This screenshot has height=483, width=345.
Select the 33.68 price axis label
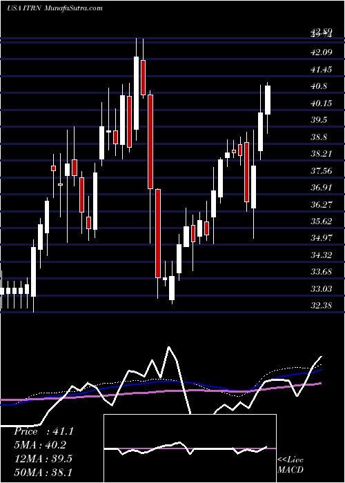tap(322, 272)
